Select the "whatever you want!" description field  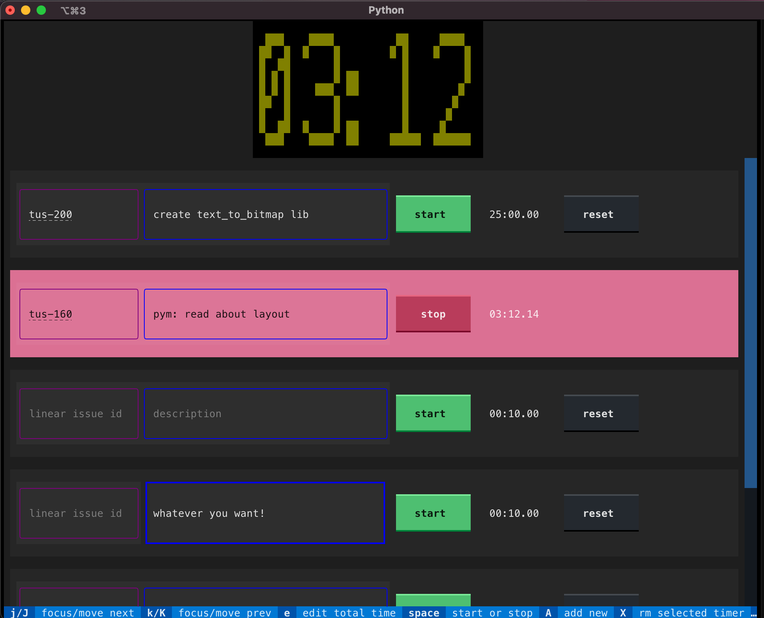[265, 513]
